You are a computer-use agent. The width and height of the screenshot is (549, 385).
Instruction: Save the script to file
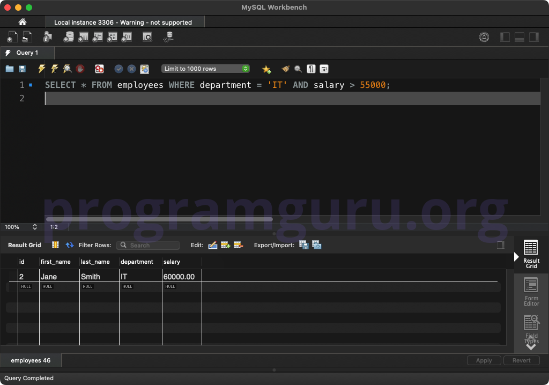22,69
